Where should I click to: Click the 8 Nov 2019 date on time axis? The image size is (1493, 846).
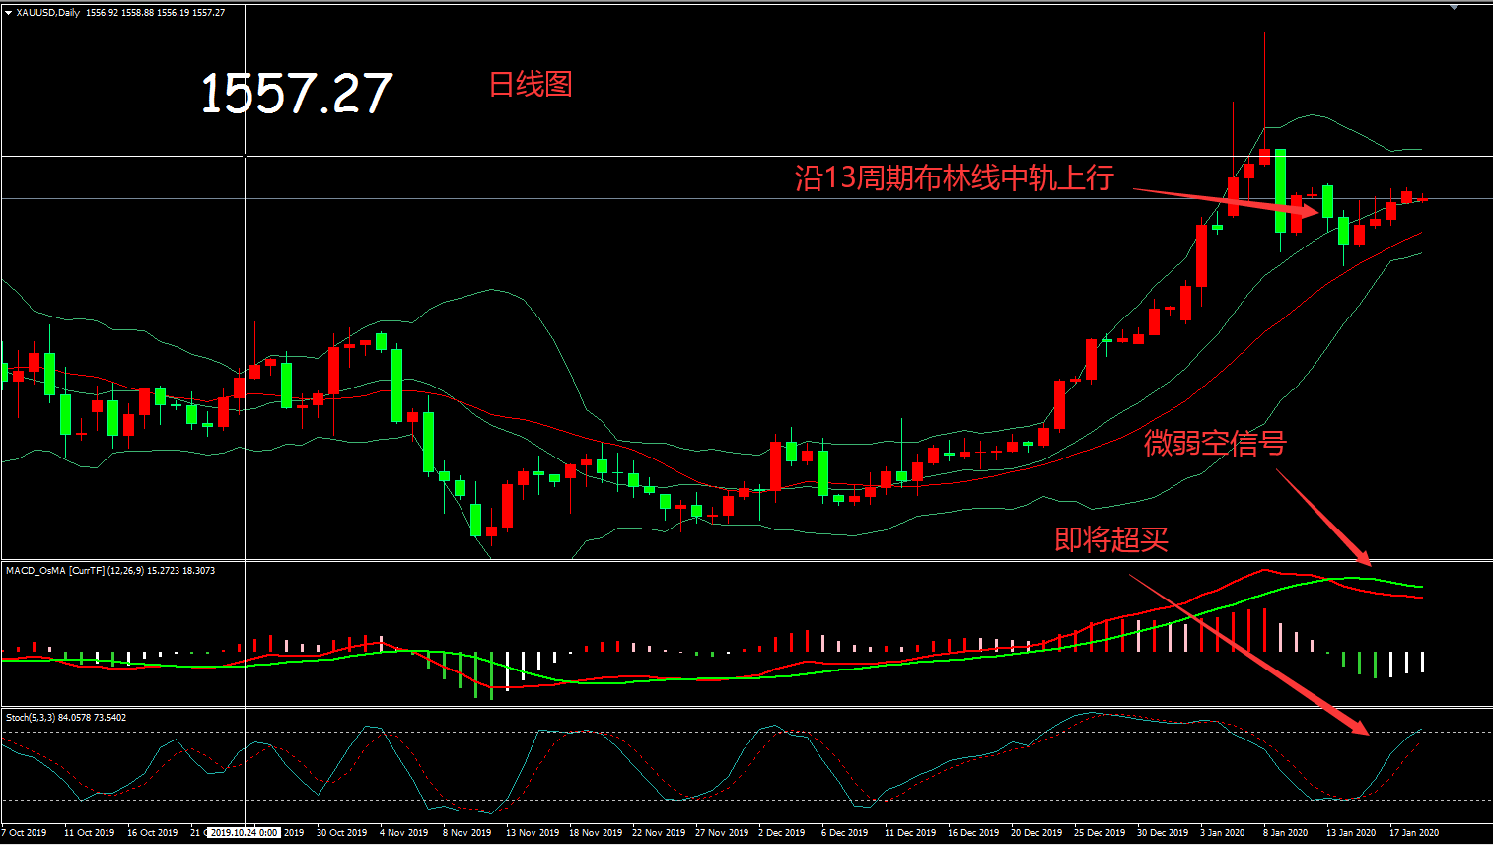click(466, 833)
